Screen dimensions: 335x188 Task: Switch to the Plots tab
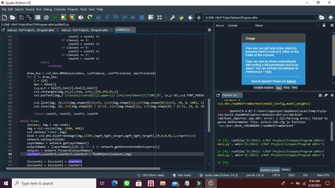pos(286,88)
